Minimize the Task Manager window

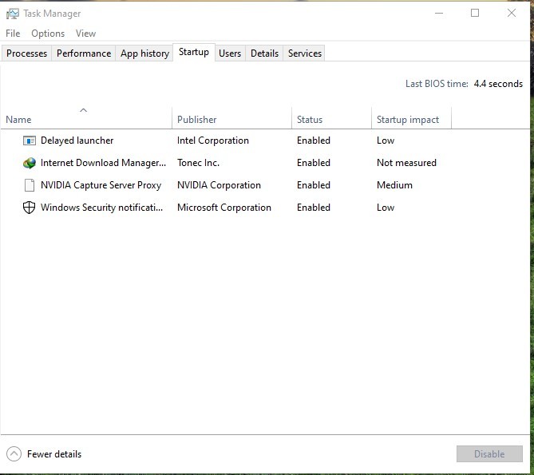click(x=439, y=14)
